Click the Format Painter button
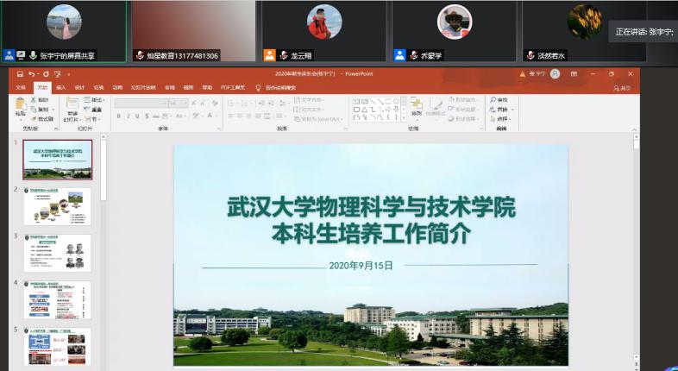 pyautogui.click(x=43, y=119)
